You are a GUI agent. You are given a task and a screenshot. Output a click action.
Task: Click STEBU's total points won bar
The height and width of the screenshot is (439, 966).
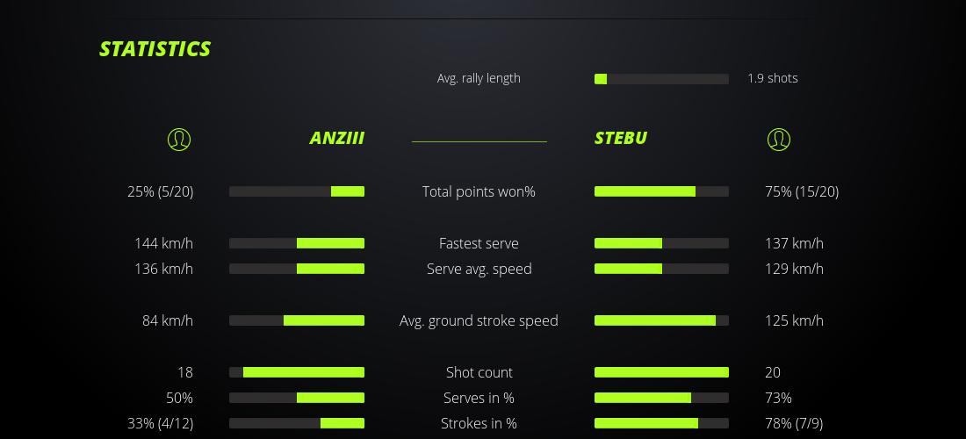click(x=661, y=191)
